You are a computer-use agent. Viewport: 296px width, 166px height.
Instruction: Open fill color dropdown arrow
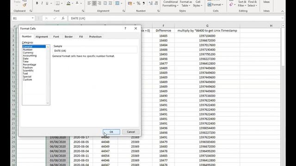click(x=73, y=3)
